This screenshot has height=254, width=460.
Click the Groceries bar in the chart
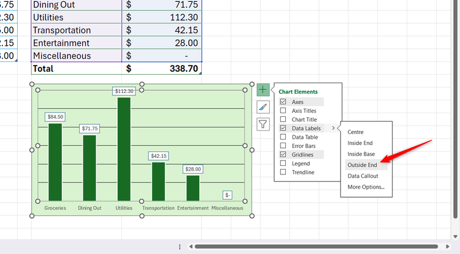click(x=55, y=162)
